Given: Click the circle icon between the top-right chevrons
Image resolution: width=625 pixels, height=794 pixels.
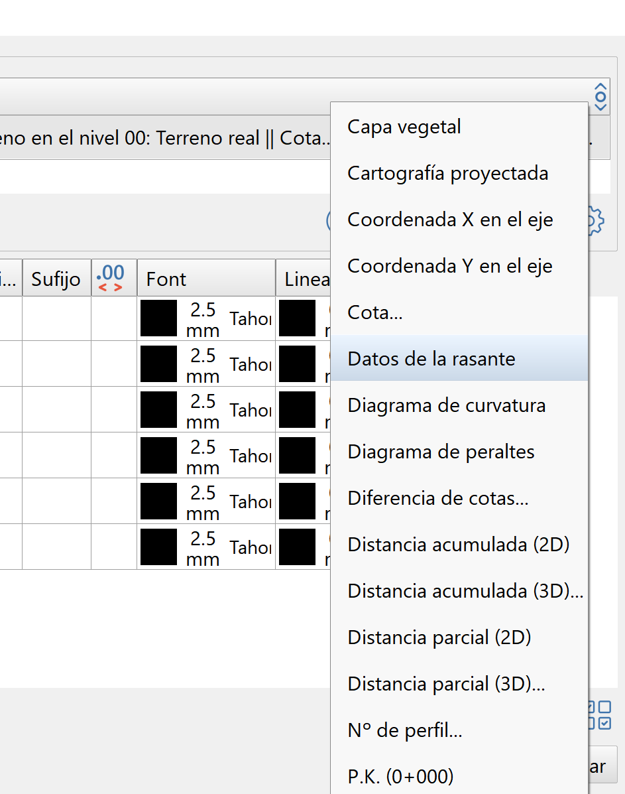Looking at the screenshot, I should (600, 97).
